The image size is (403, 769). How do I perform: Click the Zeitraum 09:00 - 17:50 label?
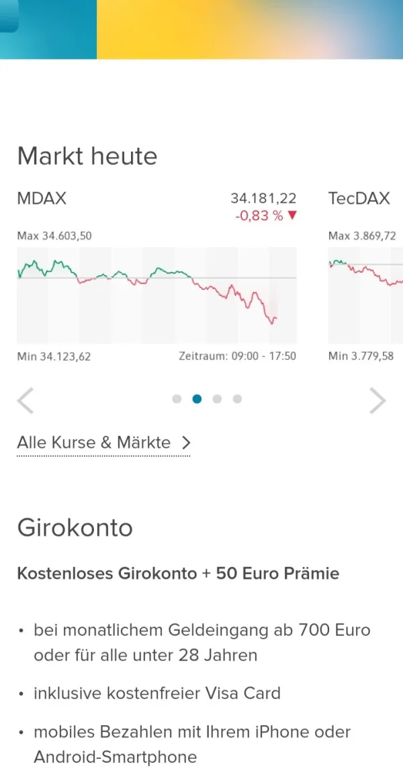tap(237, 356)
